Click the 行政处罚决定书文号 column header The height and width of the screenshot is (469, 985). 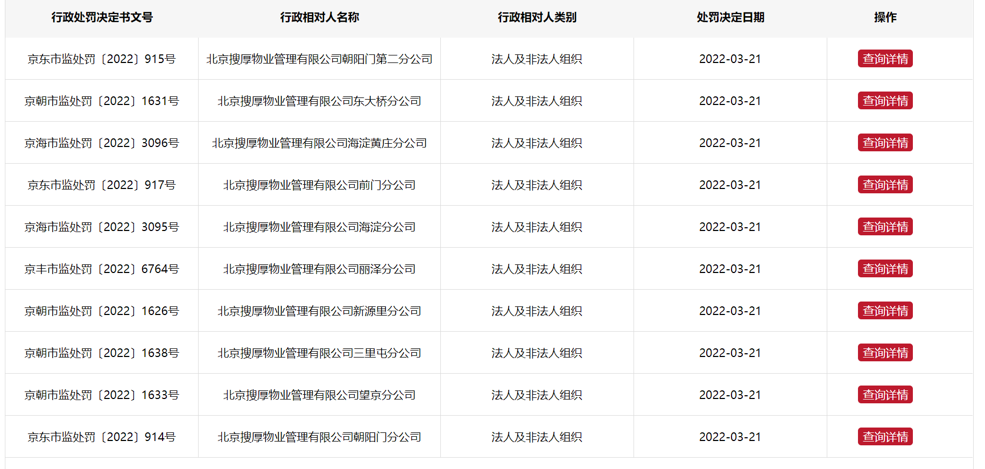[102, 17]
